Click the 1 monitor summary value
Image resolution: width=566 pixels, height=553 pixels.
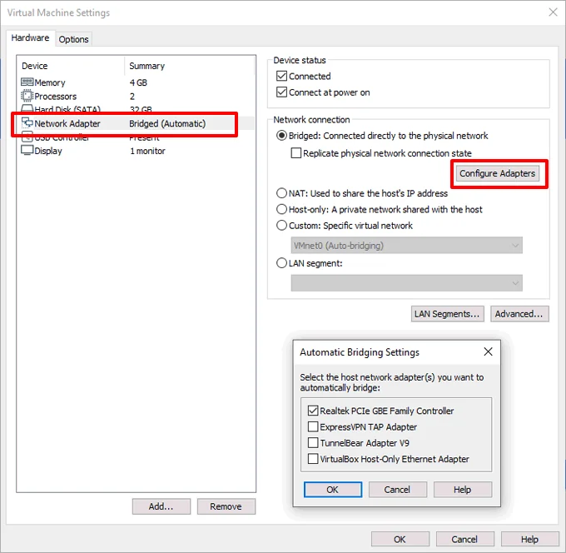click(x=147, y=151)
